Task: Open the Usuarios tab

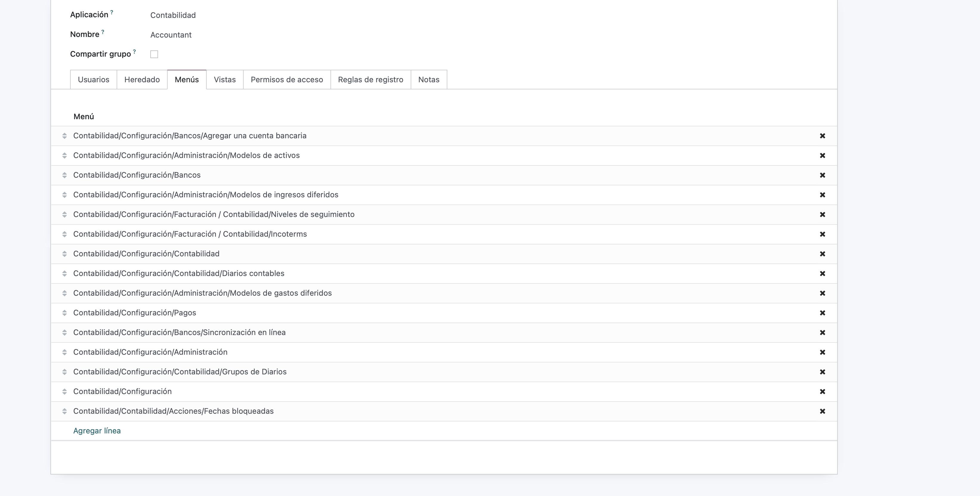Action: pyautogui.click(x=93, y=80)
